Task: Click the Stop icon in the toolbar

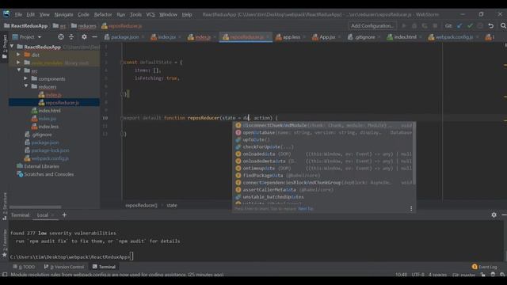Action: pos(435,26)
